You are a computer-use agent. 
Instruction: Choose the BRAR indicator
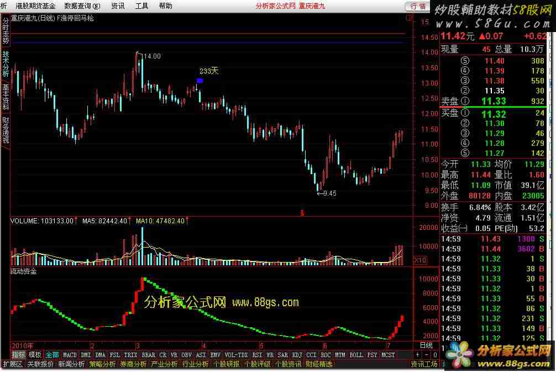[148, 355]
